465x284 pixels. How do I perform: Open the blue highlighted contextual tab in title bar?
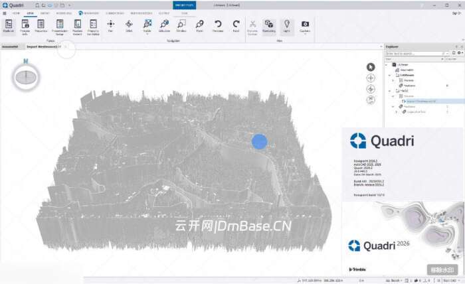[x=185, y=5]
